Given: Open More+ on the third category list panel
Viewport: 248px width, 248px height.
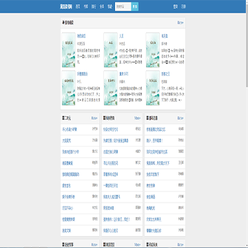Looking at the screenshot, I should click(180, 118).
